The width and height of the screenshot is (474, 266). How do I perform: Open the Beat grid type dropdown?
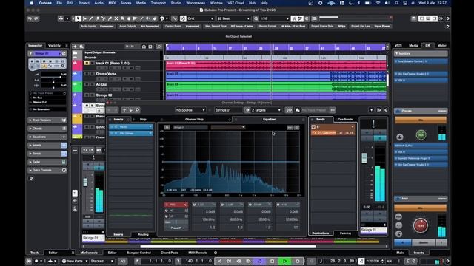point(233,18)
